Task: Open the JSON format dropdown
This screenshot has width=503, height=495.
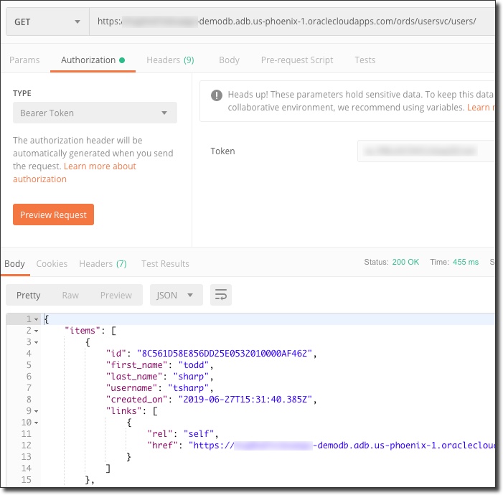Action: 176,295
